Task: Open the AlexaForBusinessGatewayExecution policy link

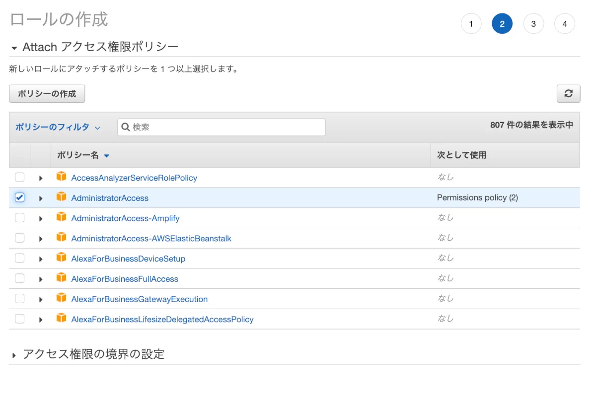Action: (139, 299)
